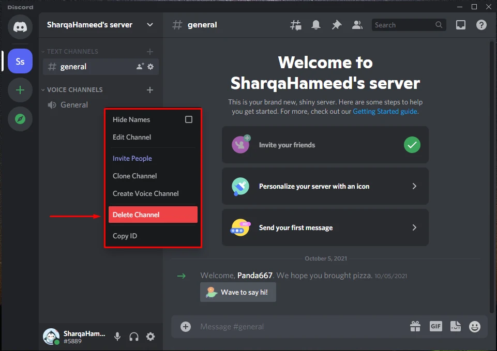Open Discord home direct messages icon
Viewport: 497px width, 351px height.
(x=20, y=27)
